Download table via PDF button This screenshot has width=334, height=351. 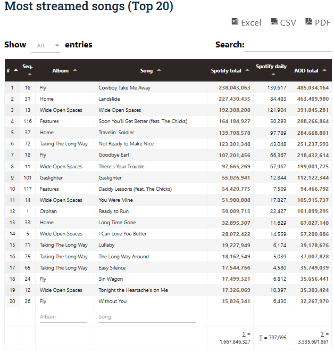[318, 22]
